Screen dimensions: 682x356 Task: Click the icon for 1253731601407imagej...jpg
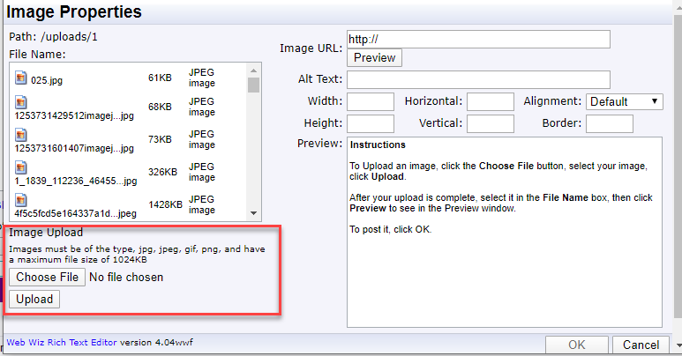21,135
